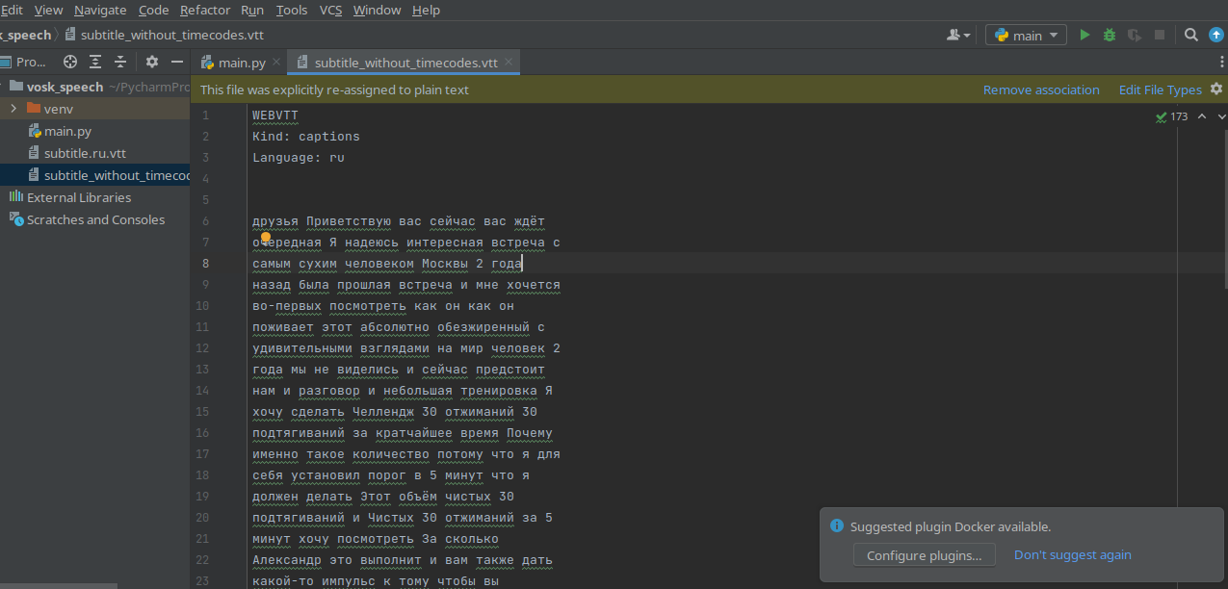Open the Edit menu

(12, 10)
